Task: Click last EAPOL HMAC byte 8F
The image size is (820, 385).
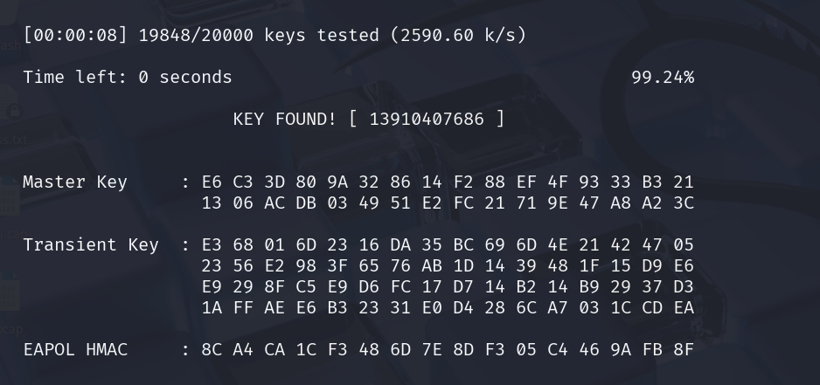Action: [683, 350]
